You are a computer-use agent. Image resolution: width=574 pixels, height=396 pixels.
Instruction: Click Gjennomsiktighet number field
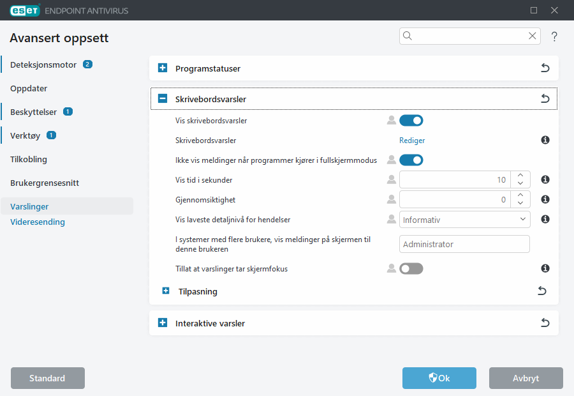point(455,199)
